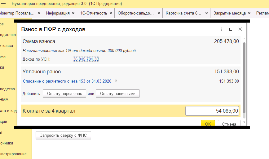269x159 pixels.
Task: Close the Взнос в ПФР с доходов dialog
Action: tap(240, 29)
